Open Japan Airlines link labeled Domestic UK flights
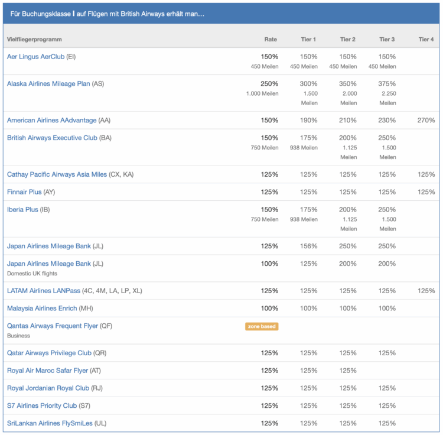Screen dimensions: 443x435 [49, 264]
